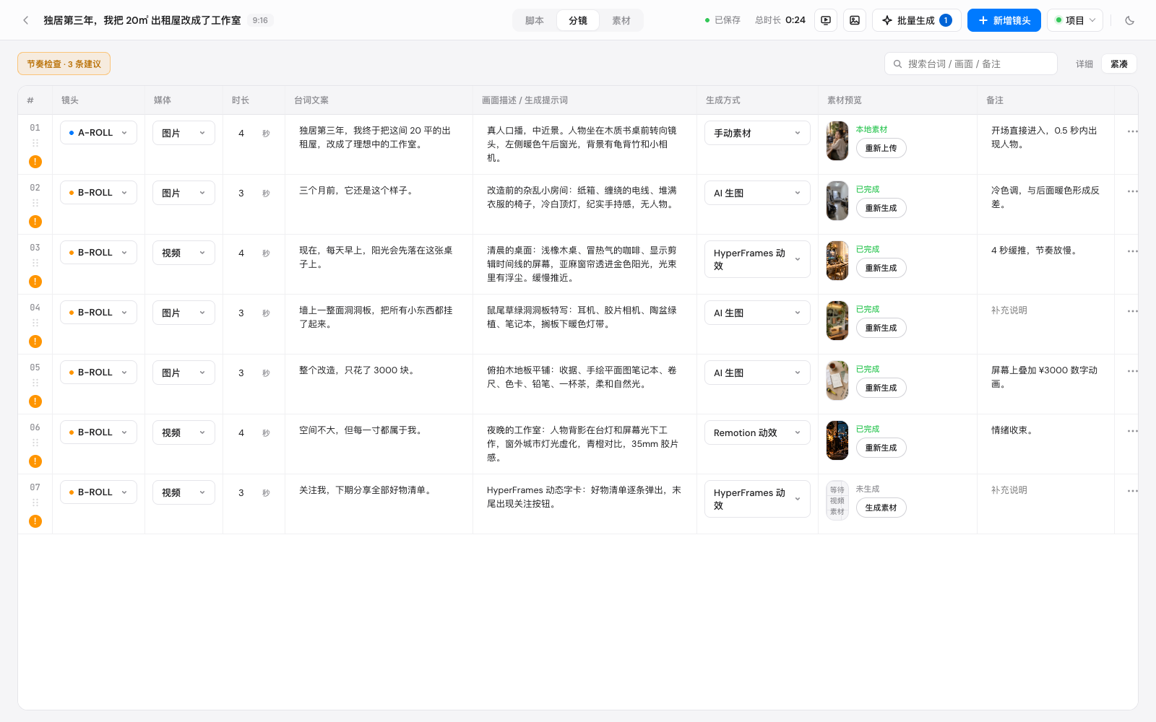Click the drag handle of shot 07
The height and width of the screenshot is (722, 1156).
pyautogui.click(x=35, y=503)
